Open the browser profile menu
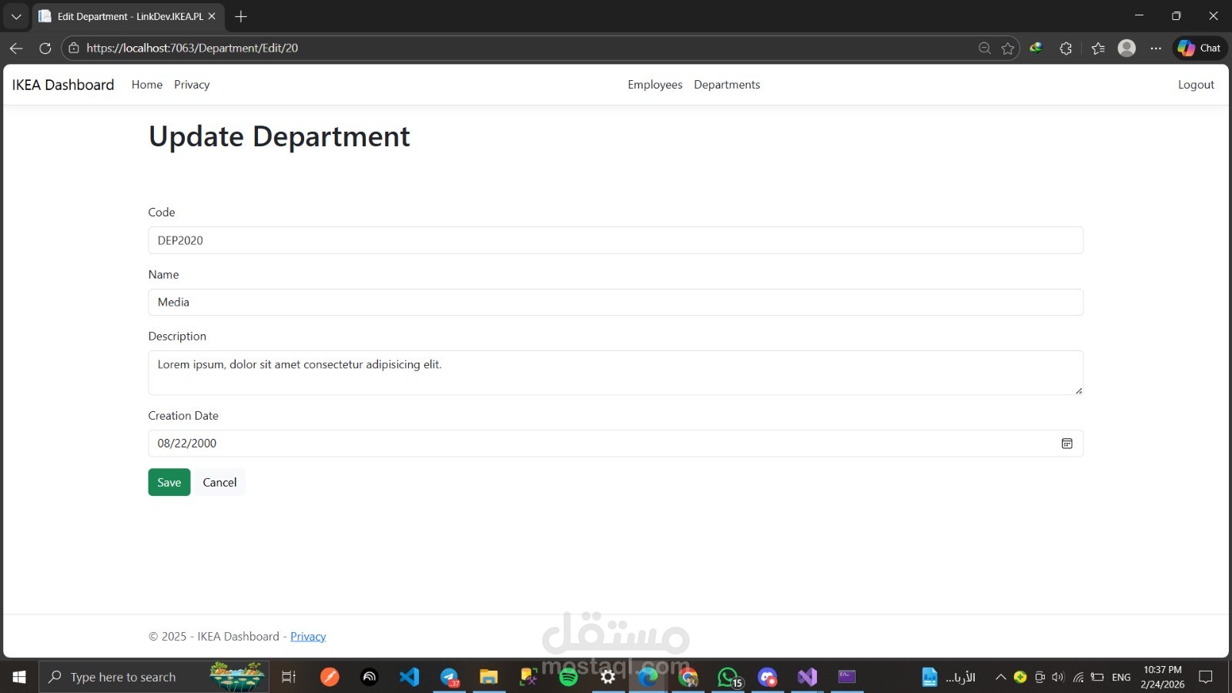Screen dimensions: 1232x693 pyautogui.click(x=1127, y=48)
